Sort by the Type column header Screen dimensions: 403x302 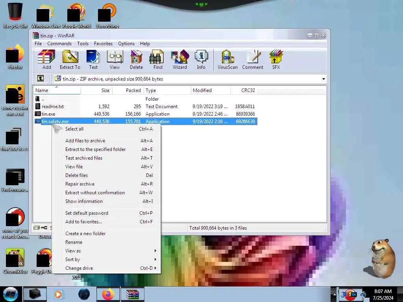click(167, 90)
